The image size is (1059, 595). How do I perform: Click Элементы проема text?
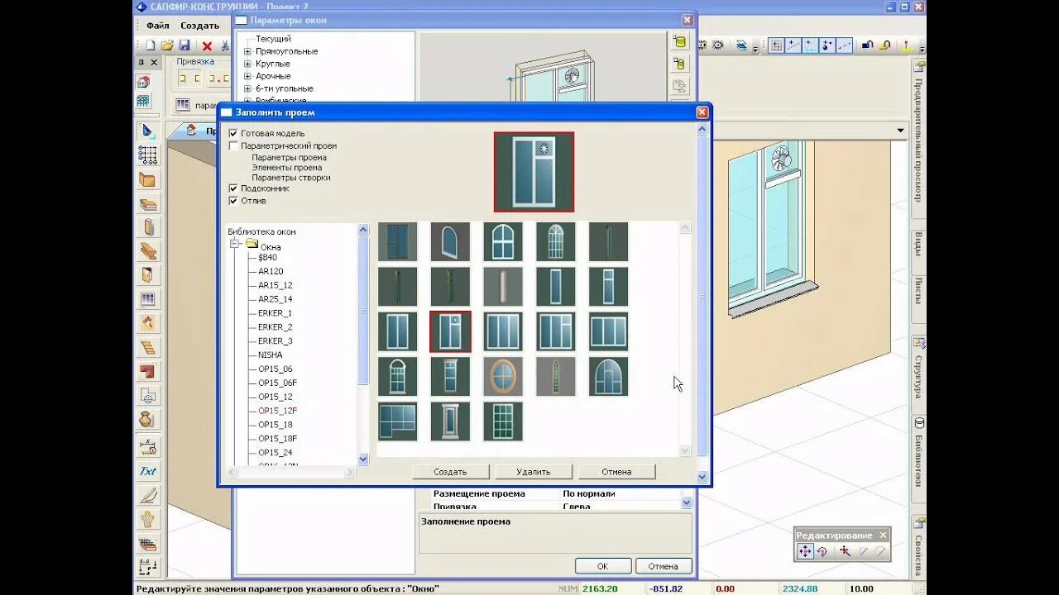pyautogui.click(x=287, y=168)
